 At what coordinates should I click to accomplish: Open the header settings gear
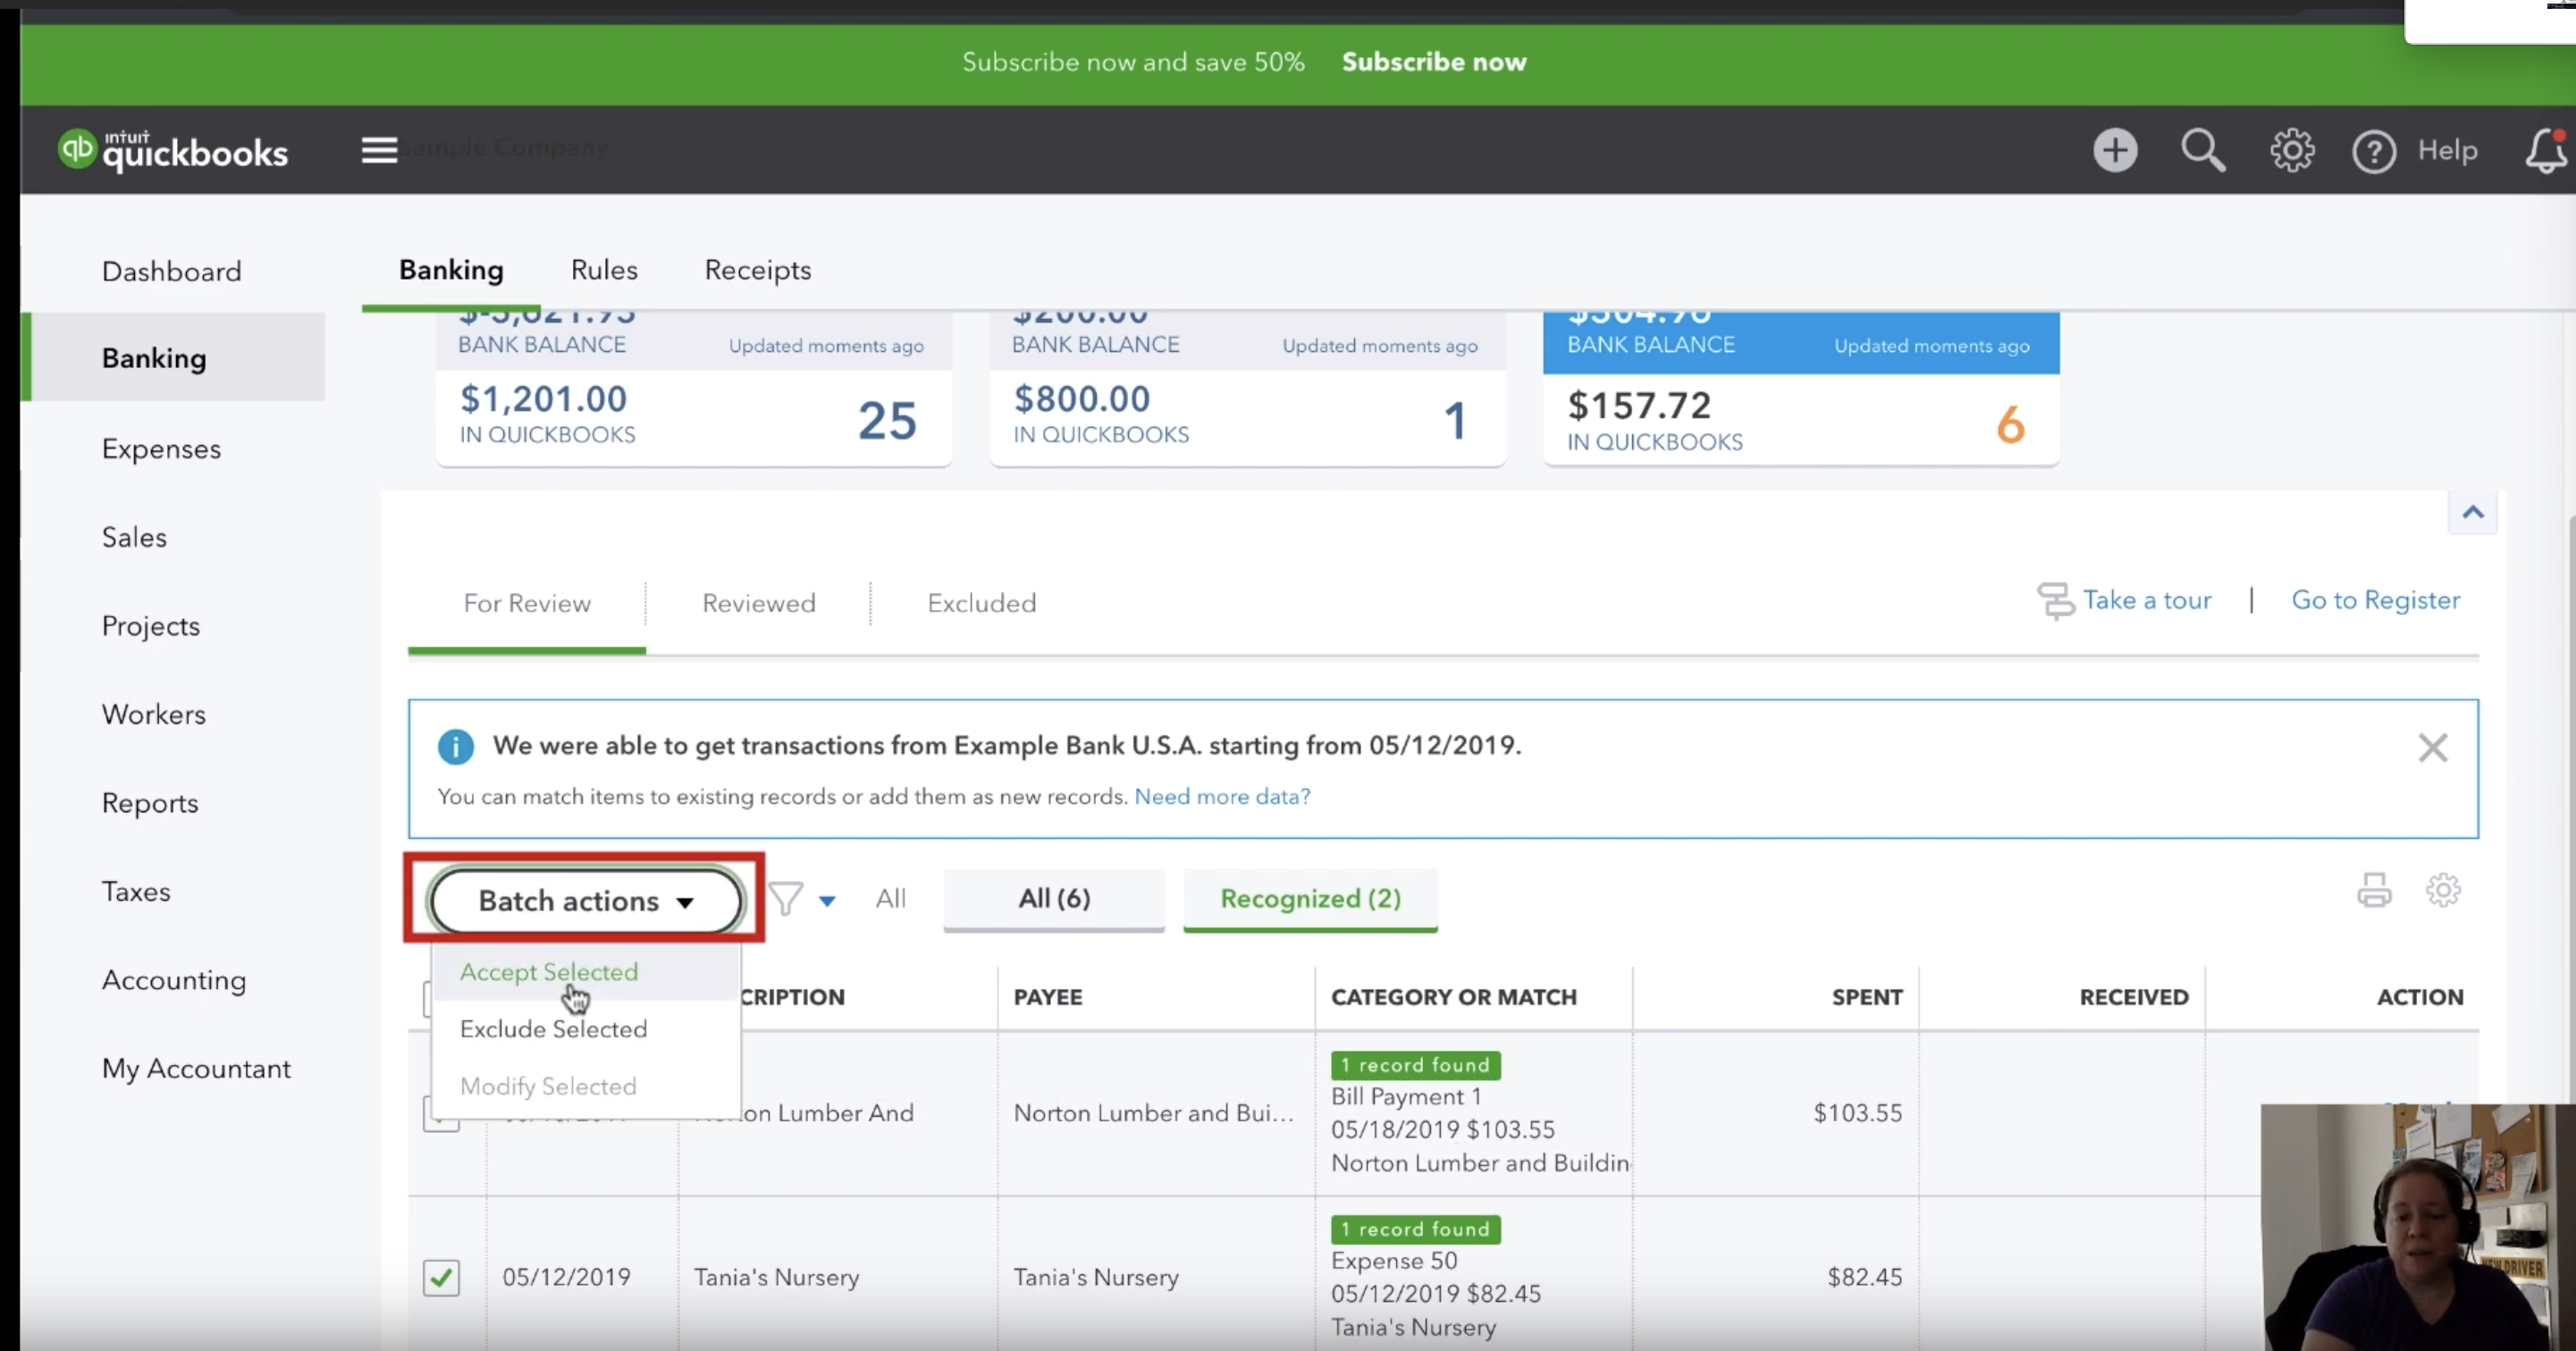point(2291,150)
